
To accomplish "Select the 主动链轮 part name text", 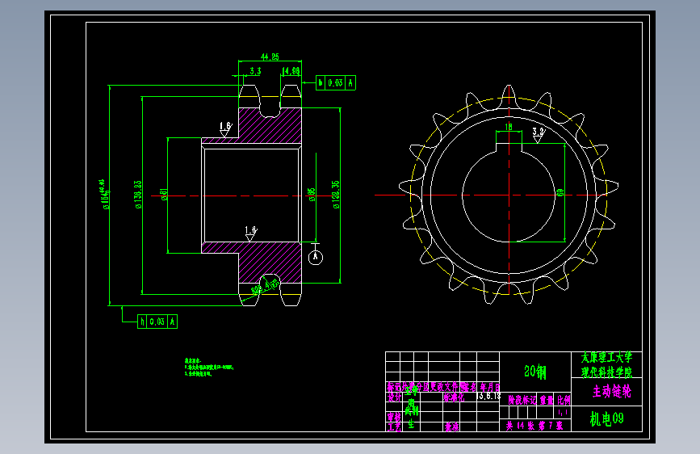I will click(x=612, y=392).
